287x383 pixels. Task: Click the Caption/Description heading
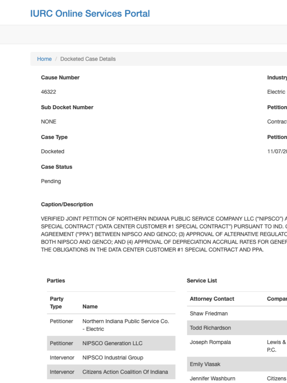[x=67, y=204]
